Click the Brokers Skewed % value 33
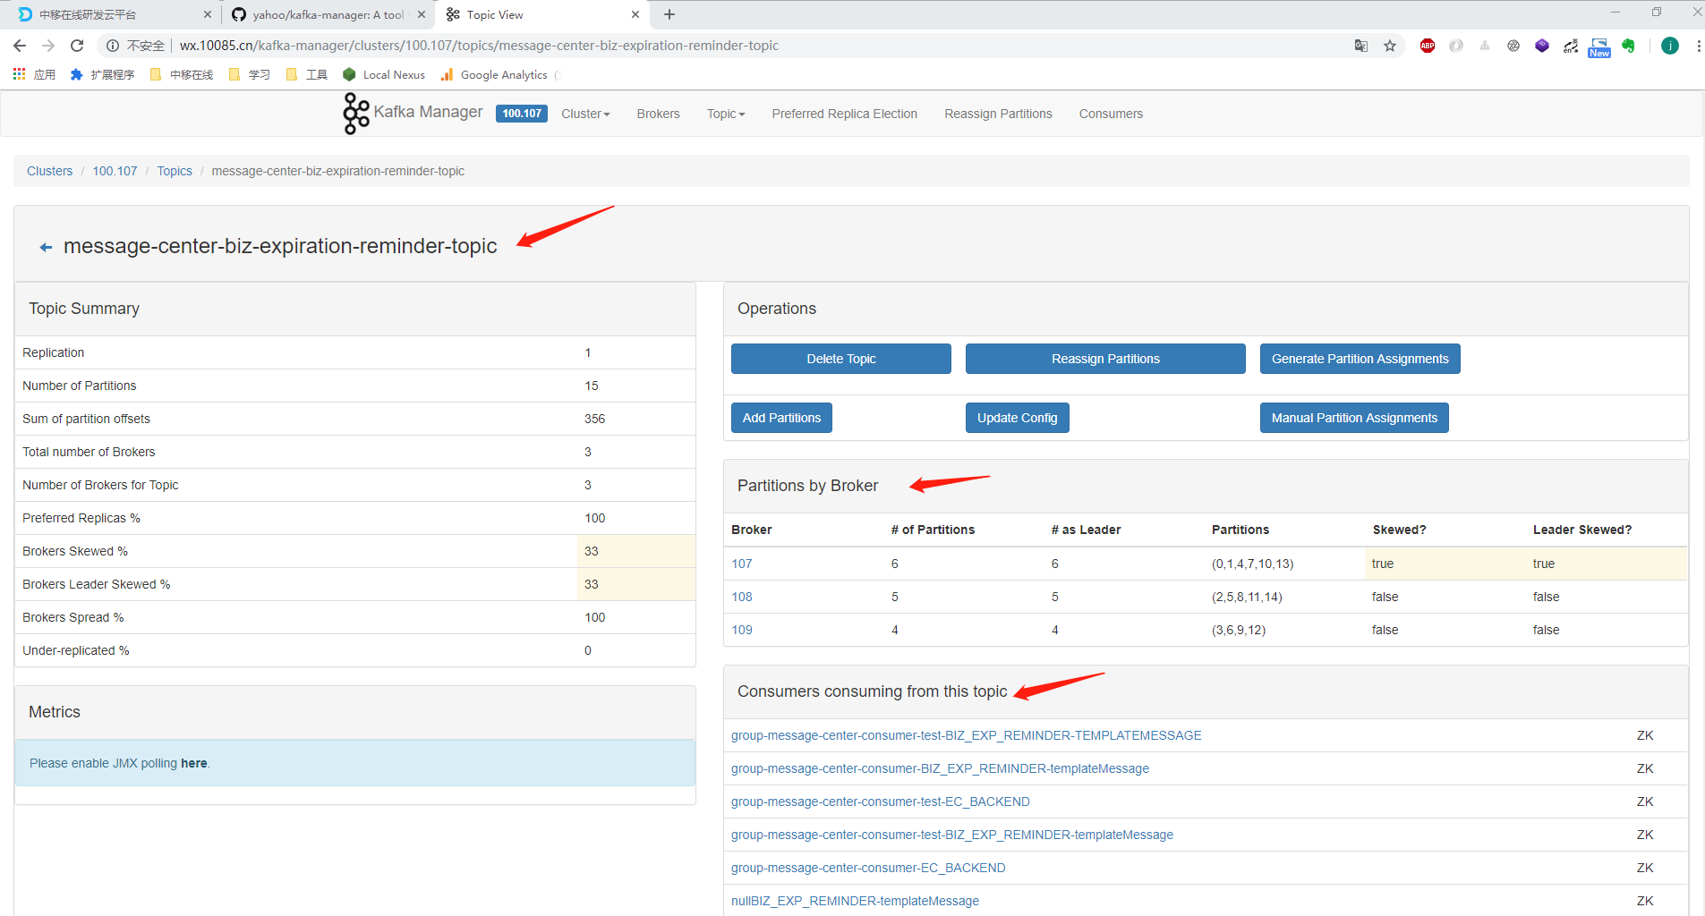This screenshot has width=1705, height=916. [x=592, y=551]
